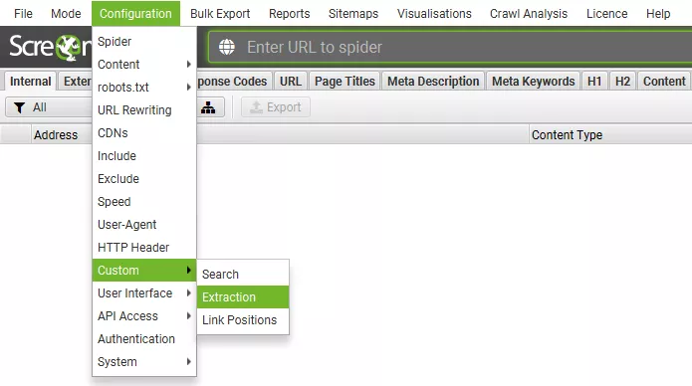Switch to the H1 tab
692x386 pixels.
pyautogui.click(x=594, y=82)
